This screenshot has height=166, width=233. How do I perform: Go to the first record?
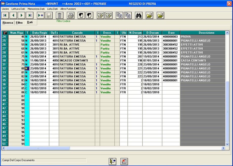click(5, 15)
